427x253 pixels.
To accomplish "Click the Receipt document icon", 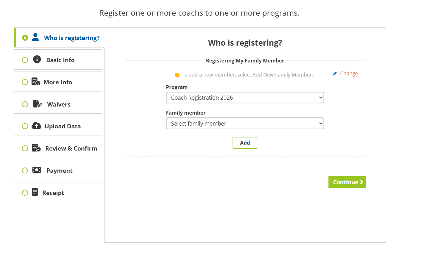I will (x=35, y=192).
